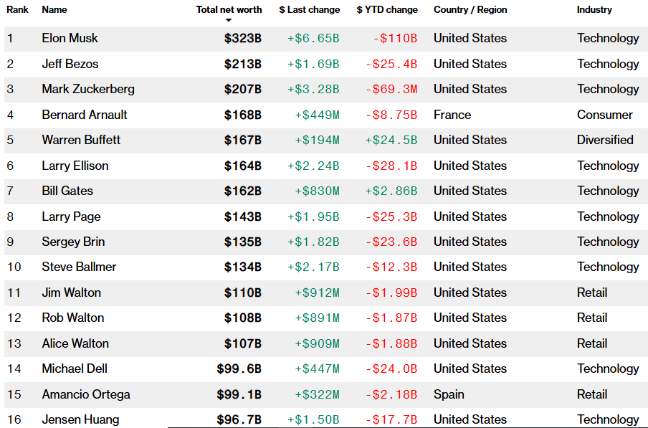
Task: Open the Bill Gates entry
Action: (67, 191)
